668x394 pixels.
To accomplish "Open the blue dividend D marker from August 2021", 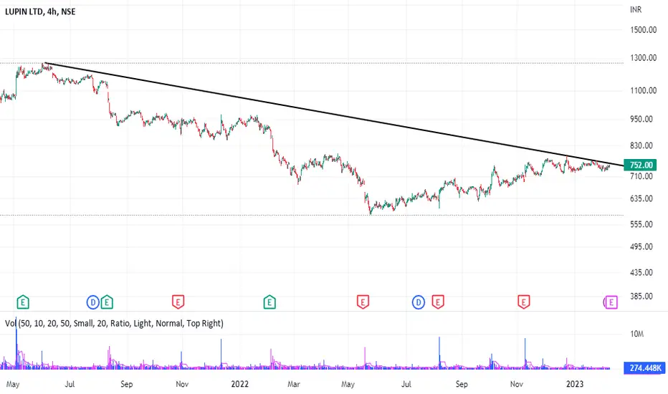I will coord(93,302).
